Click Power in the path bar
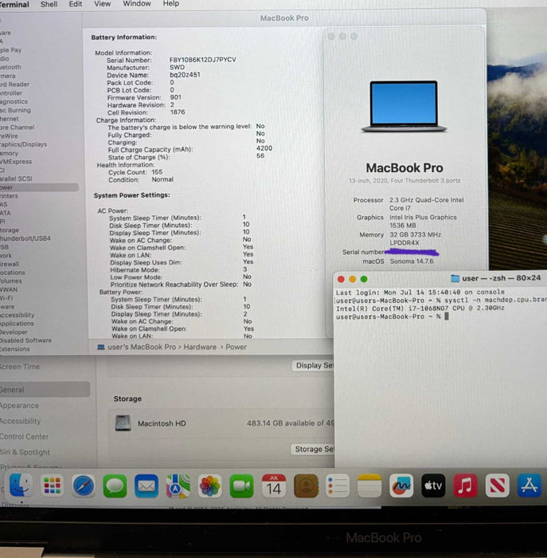Screen dimensions: 547x558 236,347
